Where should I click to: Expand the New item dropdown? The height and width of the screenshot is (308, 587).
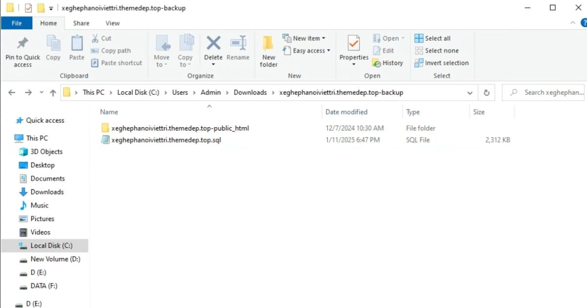coord(304,38)
